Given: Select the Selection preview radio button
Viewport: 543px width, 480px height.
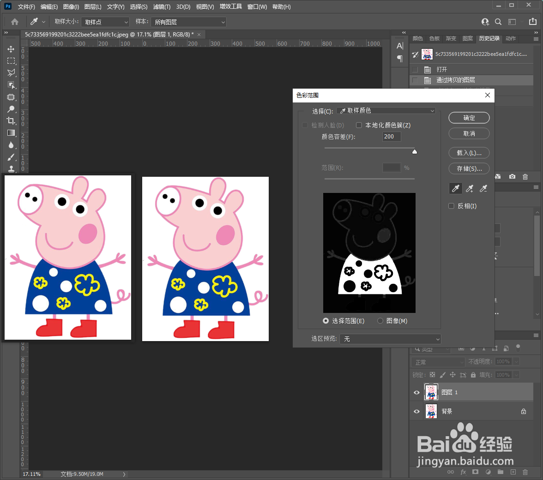Looking at the screenshot, I should (x=326, y=321).
